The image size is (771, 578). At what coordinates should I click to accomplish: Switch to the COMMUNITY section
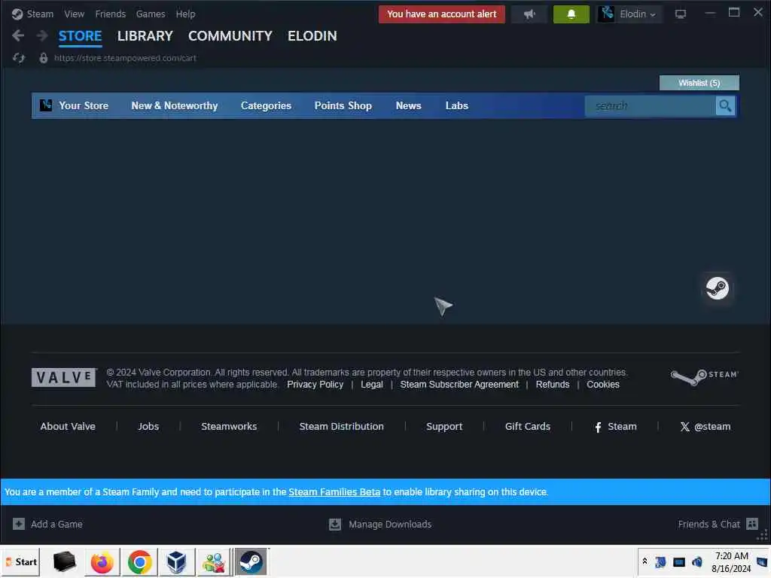pos(230,36)
